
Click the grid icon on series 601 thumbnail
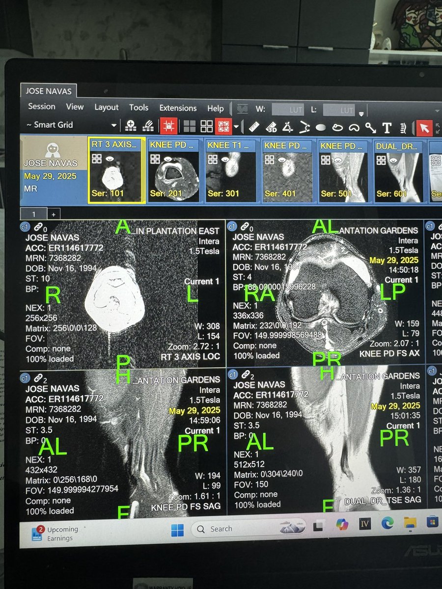point(381,159)
